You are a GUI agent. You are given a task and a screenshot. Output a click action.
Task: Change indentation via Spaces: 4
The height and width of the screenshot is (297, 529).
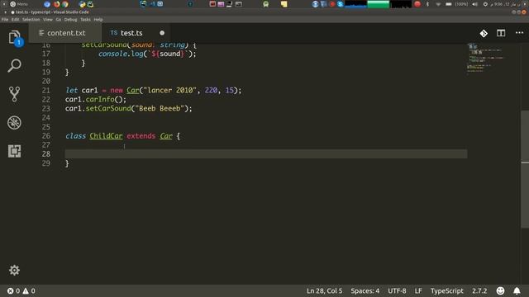[365, 290]
